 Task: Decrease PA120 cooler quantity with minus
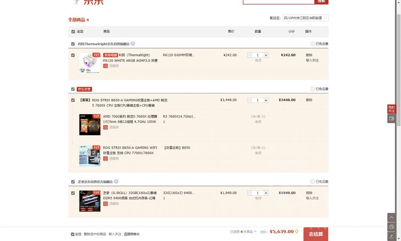pyautogui.click(x=249, y=55)
